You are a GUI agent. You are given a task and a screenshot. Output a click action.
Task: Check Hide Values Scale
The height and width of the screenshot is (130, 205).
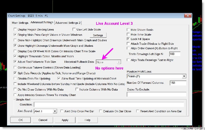128,30
